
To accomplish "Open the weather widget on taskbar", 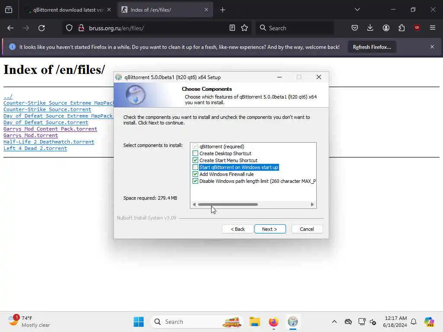I will pyautogui.click(x=28, y=322).
